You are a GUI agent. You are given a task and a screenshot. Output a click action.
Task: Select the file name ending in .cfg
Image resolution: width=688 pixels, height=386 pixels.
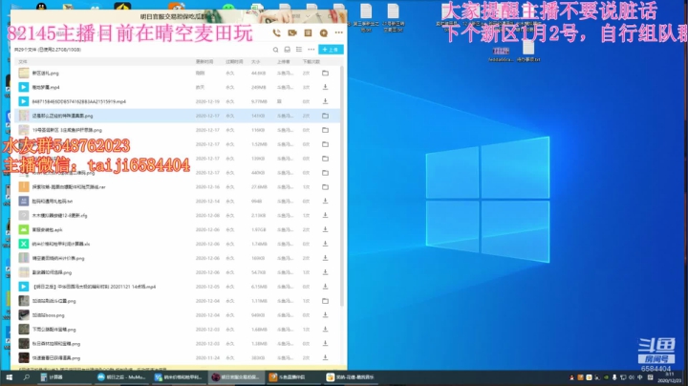(x=59, y=215)
